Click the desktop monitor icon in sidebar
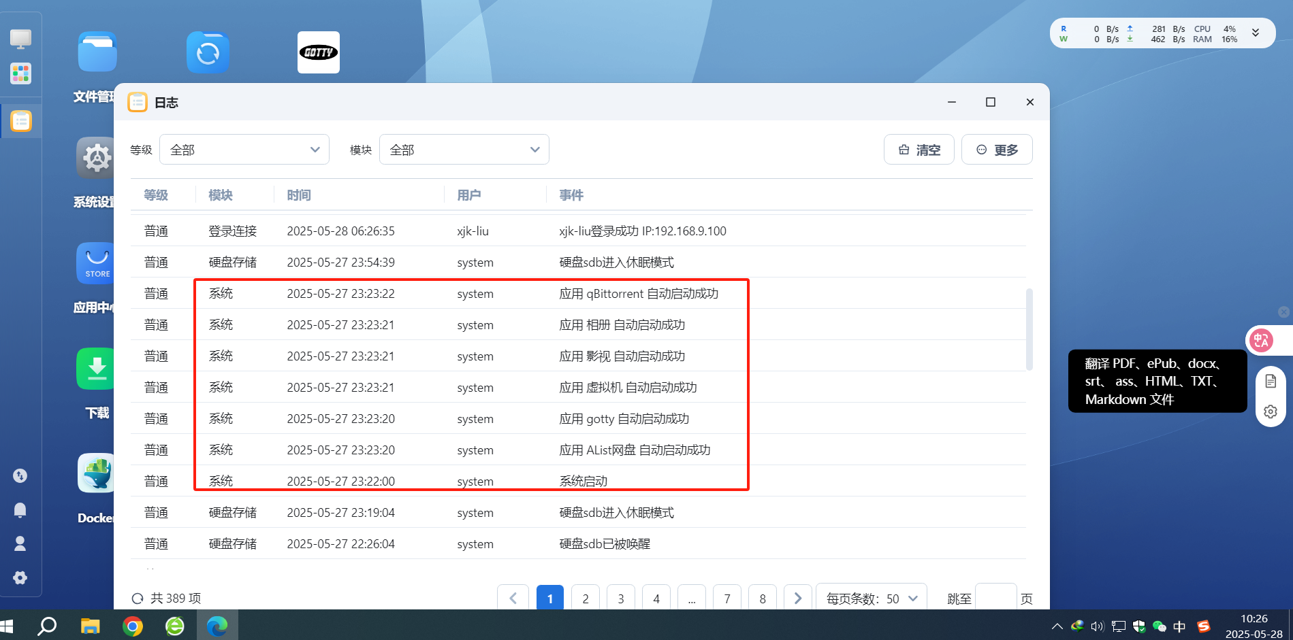 [20, 39]
